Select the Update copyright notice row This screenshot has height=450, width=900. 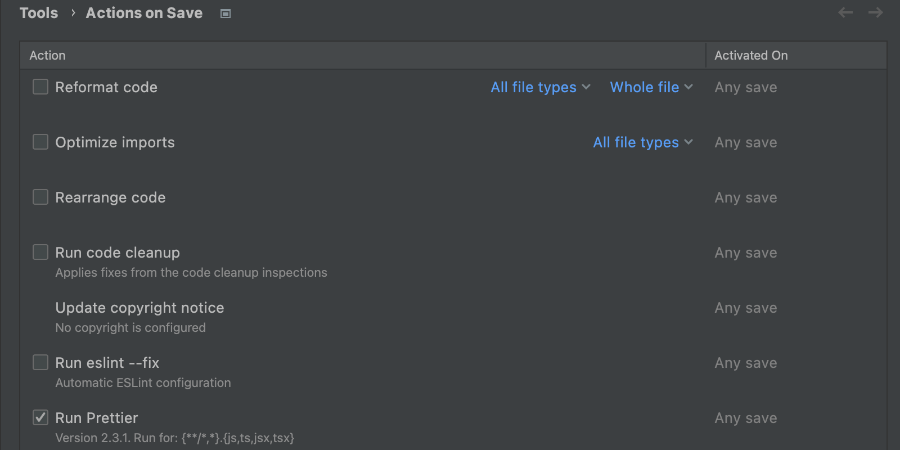click(139, 308)
